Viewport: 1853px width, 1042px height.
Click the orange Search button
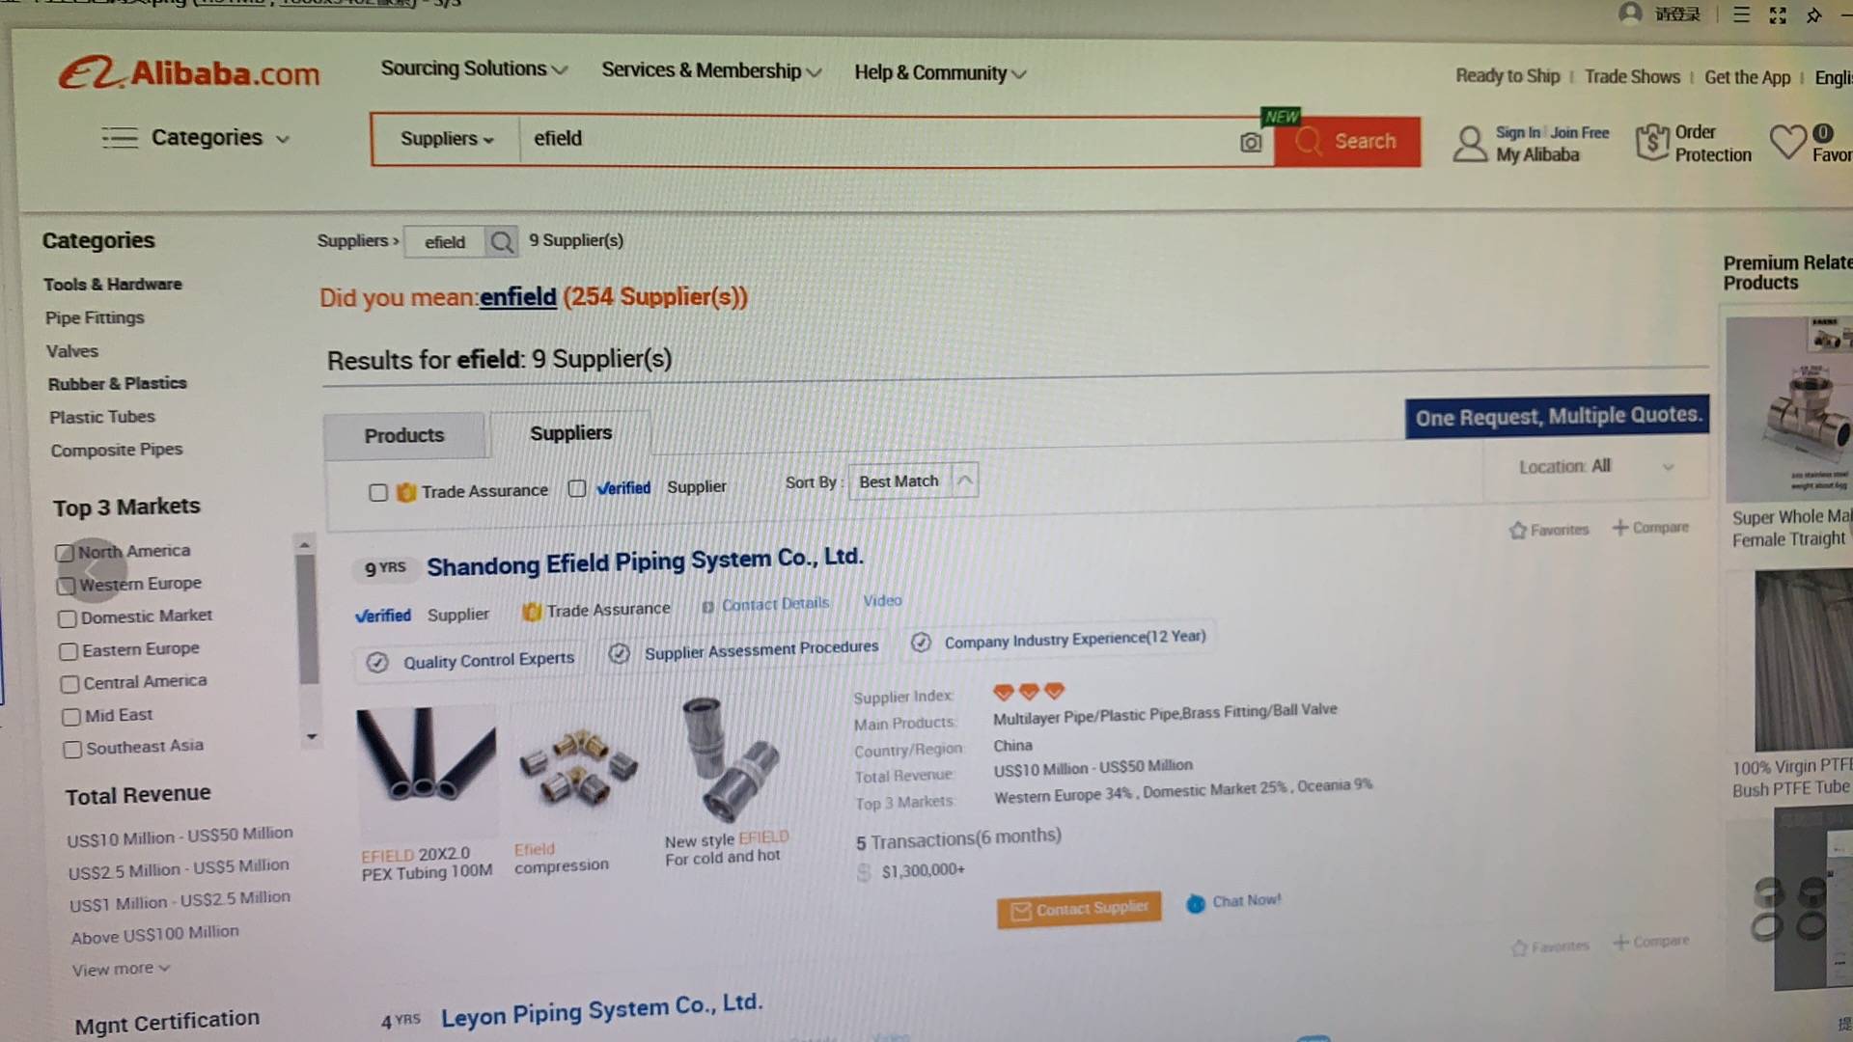(1347, 142)
